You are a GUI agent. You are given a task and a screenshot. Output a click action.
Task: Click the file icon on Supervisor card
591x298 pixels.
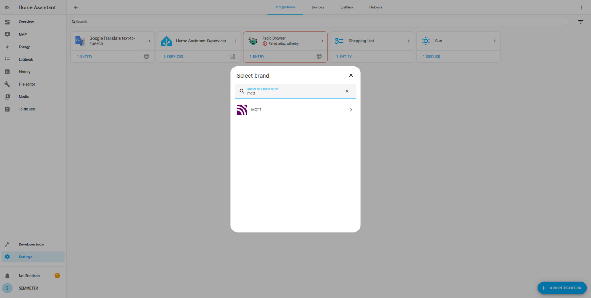coord(233,56)
